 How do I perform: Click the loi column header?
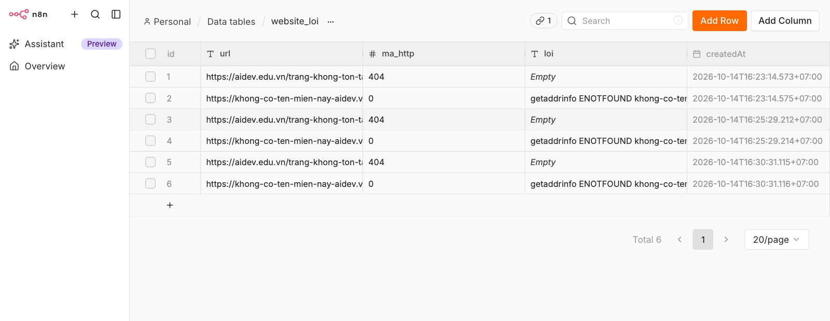coord(606,54)
